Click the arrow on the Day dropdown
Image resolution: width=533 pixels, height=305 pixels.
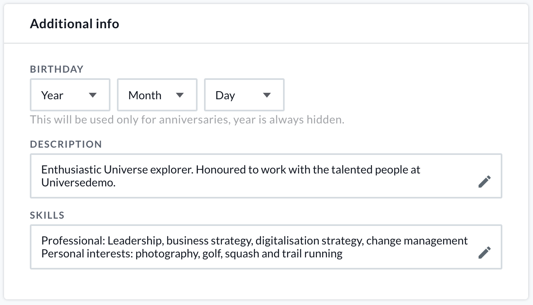click(266, 95)
